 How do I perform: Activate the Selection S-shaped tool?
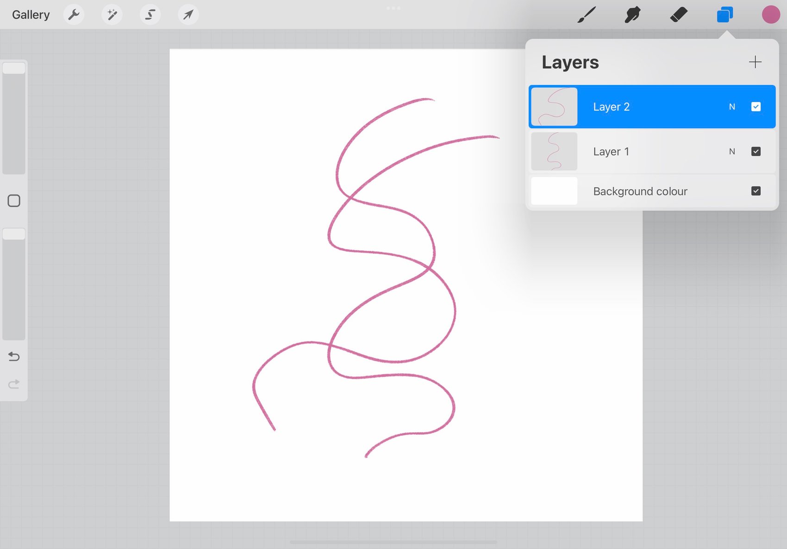(x=150, y=15)
